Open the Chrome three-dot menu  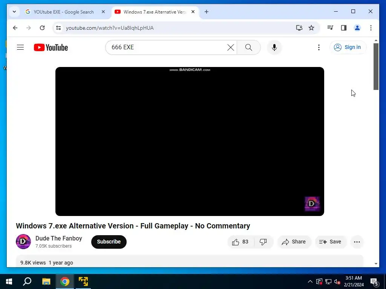(x=371, y=28)
